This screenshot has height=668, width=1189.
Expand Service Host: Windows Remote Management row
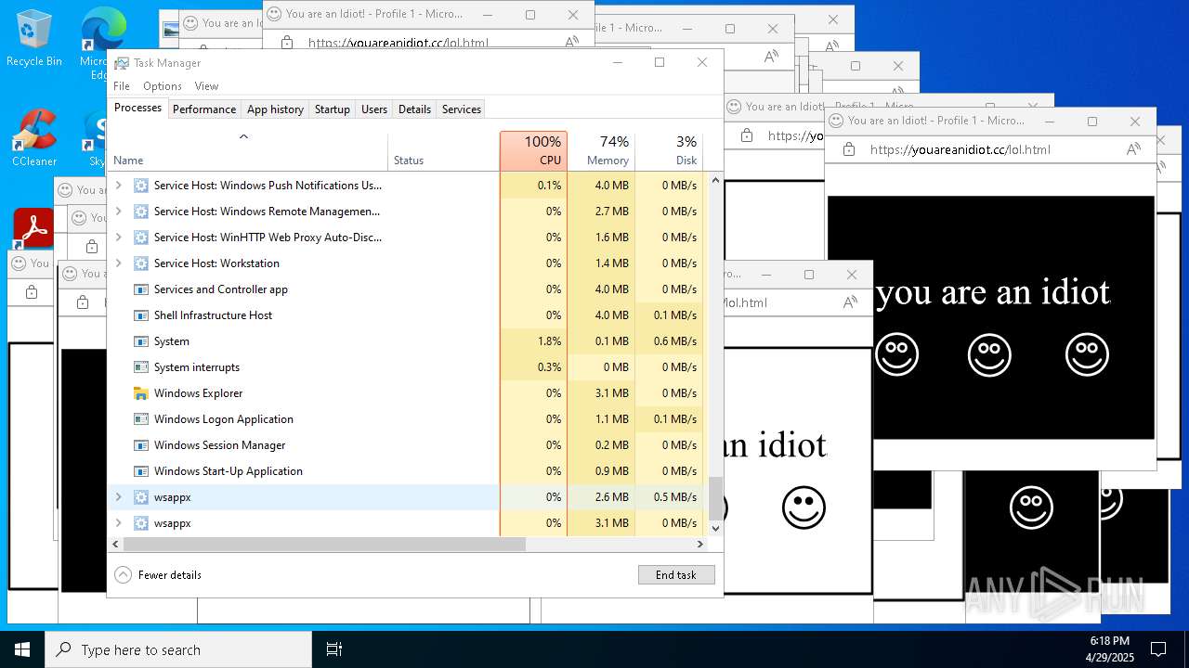[x=118, y=211]
